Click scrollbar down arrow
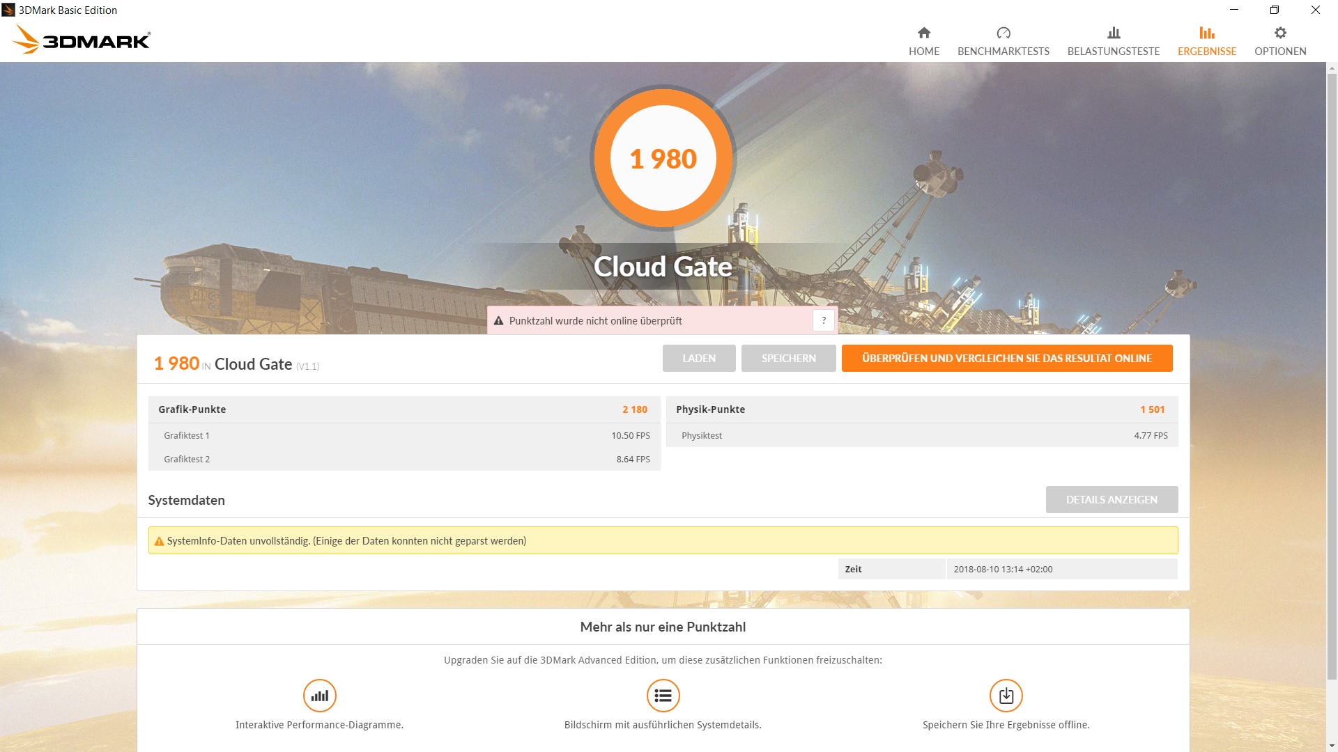This screenshot has height=752, width=1338. coord(1332,746)
